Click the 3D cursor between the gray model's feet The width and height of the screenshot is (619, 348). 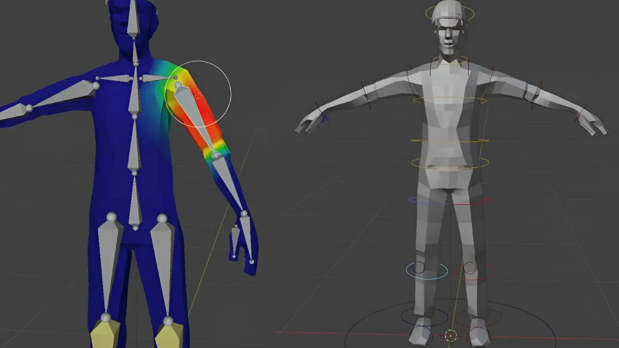(451, 336)
